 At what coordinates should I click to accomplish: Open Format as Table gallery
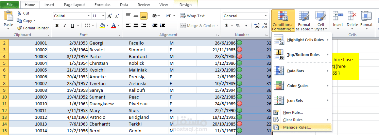pos(304,21)
